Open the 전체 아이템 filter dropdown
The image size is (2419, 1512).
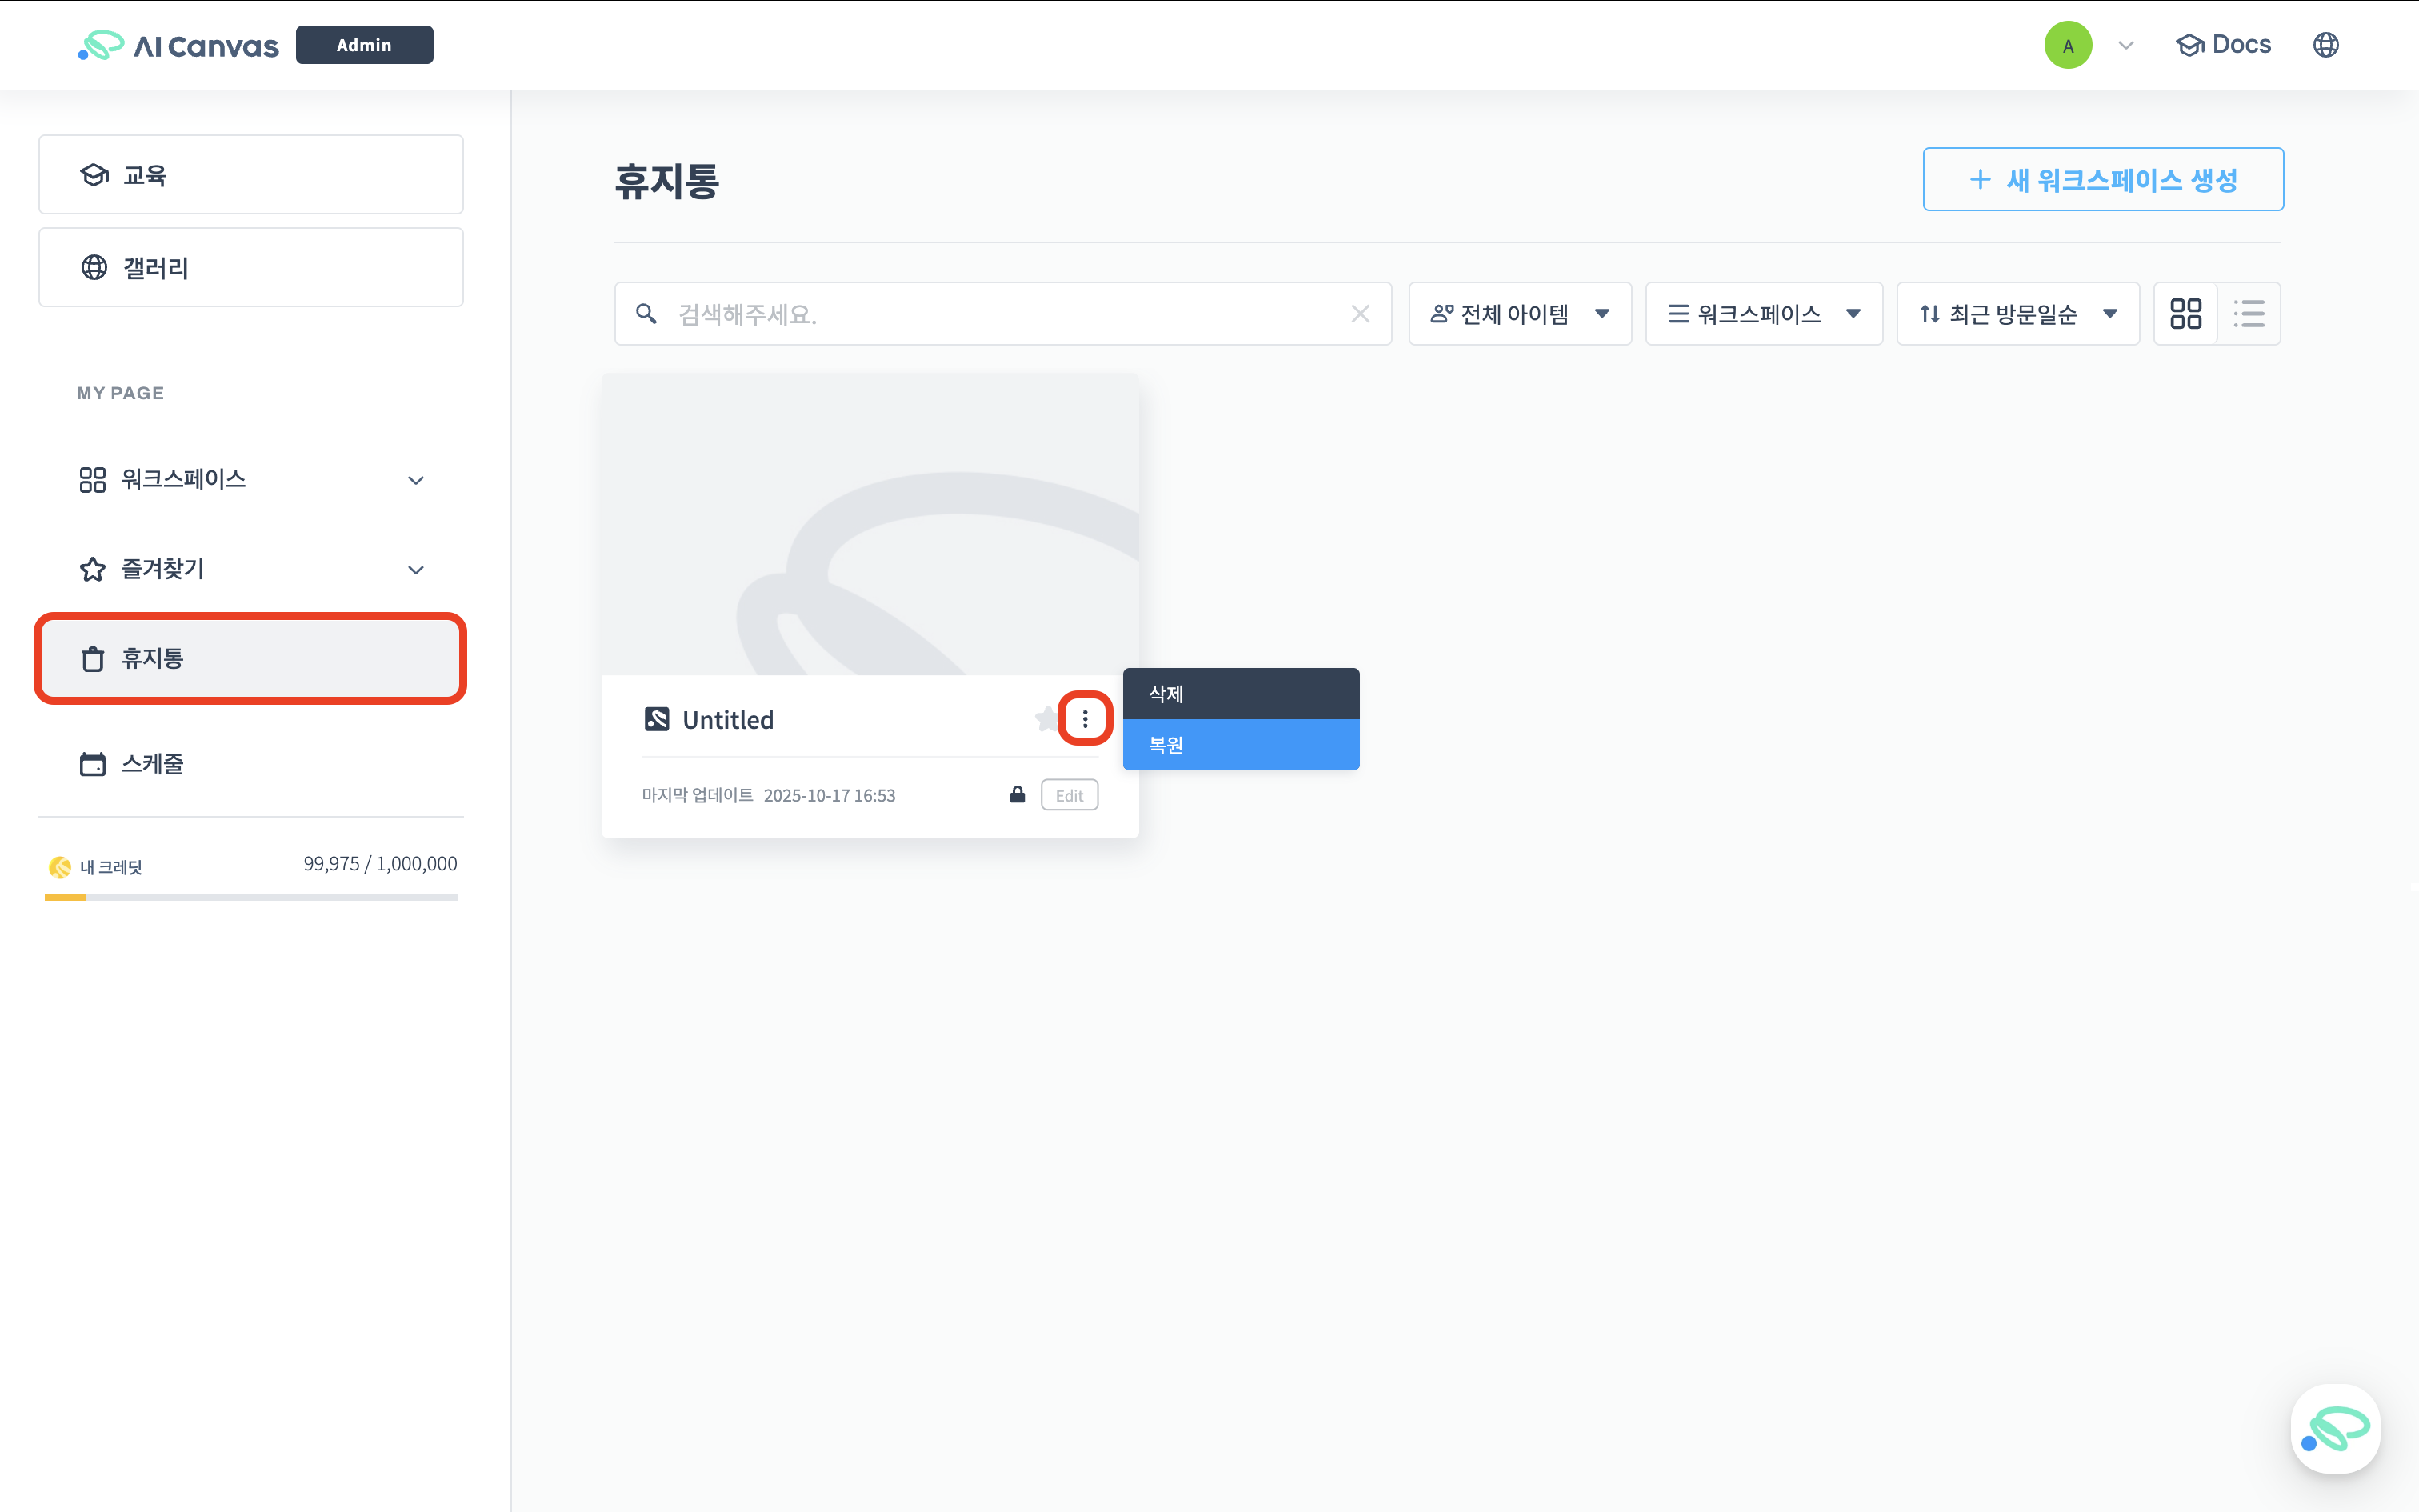[1519, 313]
